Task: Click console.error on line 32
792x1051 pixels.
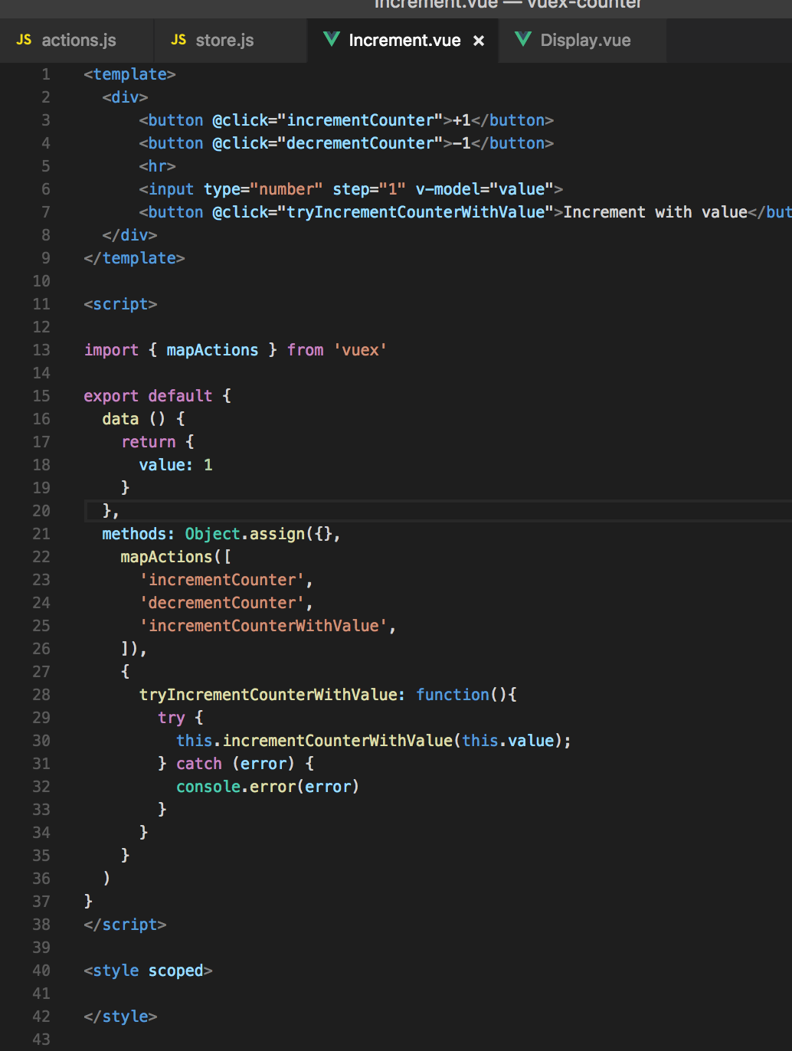Action: click(x=236, y=787)
